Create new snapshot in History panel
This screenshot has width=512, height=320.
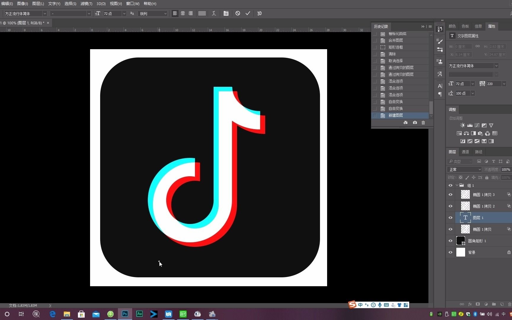click(415, 123)
